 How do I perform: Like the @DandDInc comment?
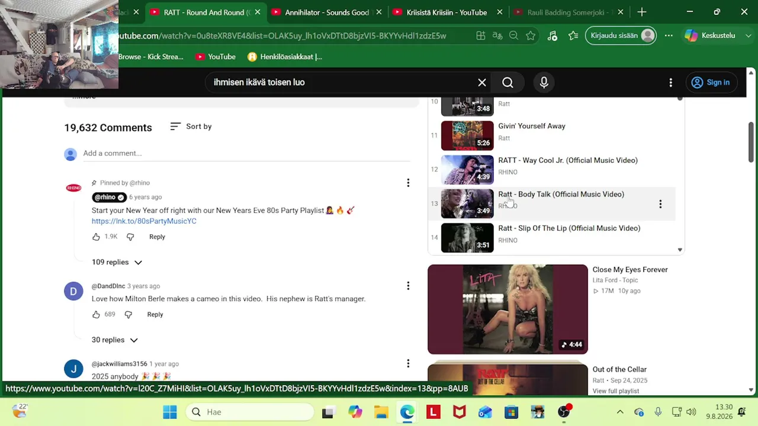96,314
